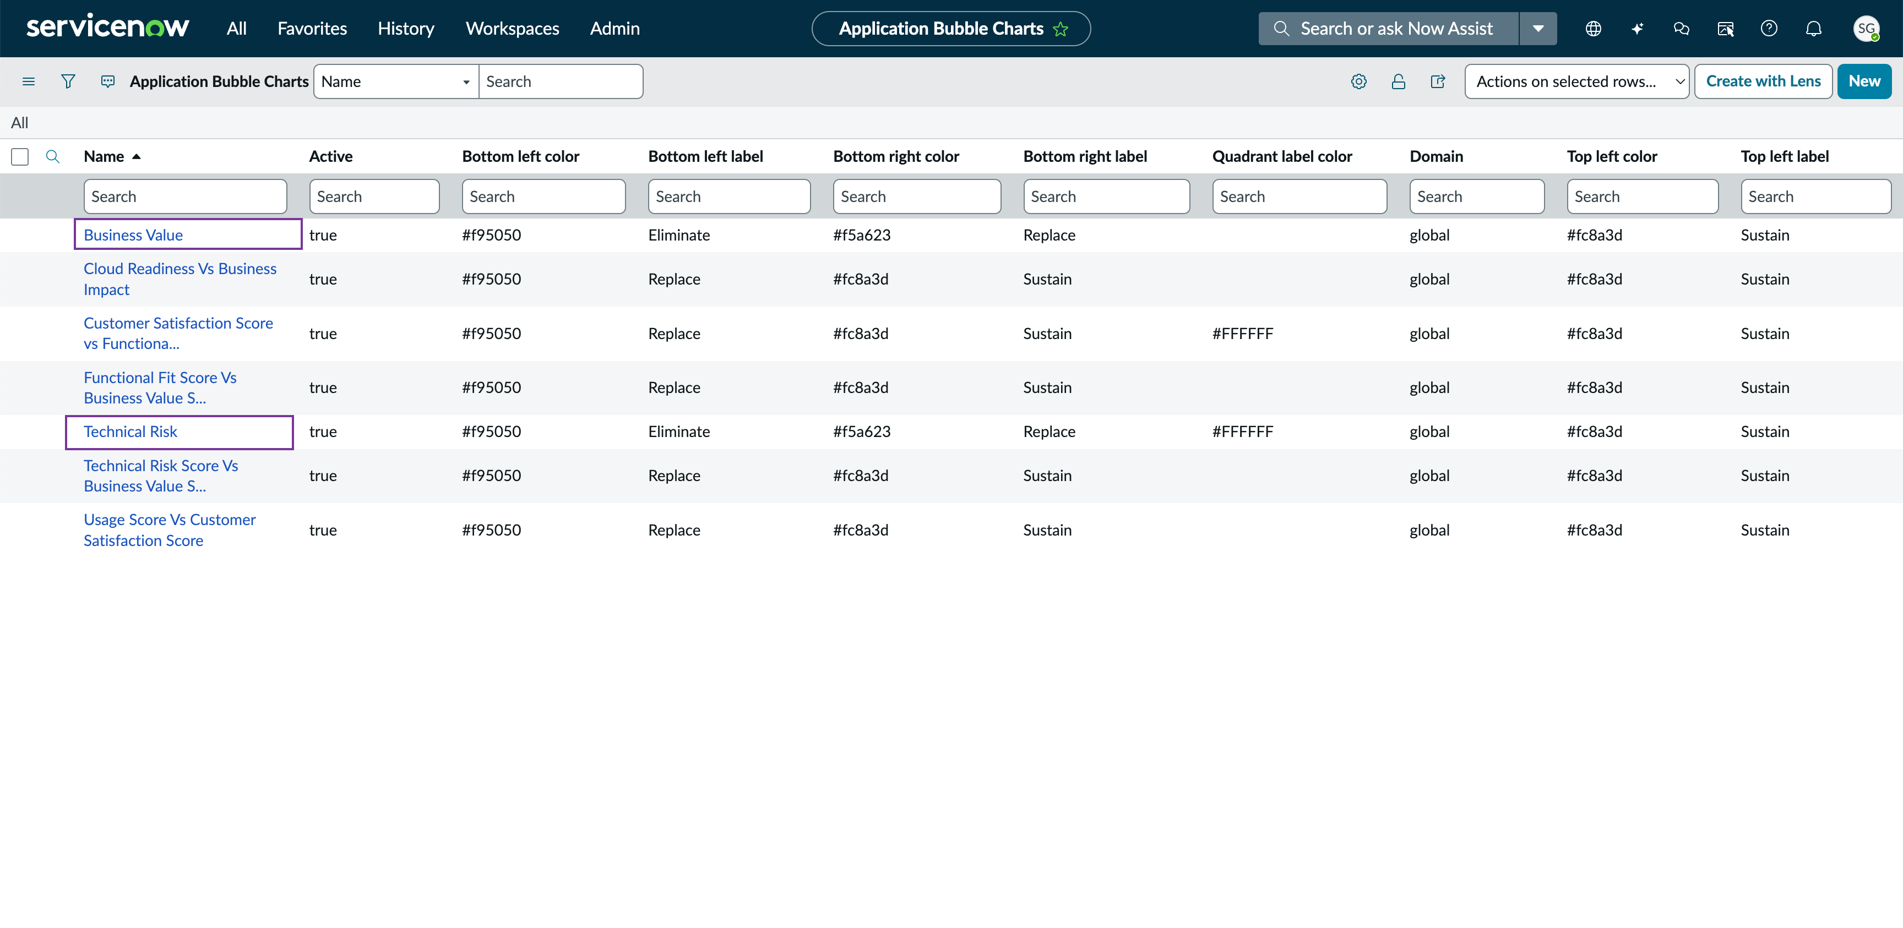Expand the Now Assist search options dropdown
The width and height of the screenshot is (1903, 928).
point(1538,29)
